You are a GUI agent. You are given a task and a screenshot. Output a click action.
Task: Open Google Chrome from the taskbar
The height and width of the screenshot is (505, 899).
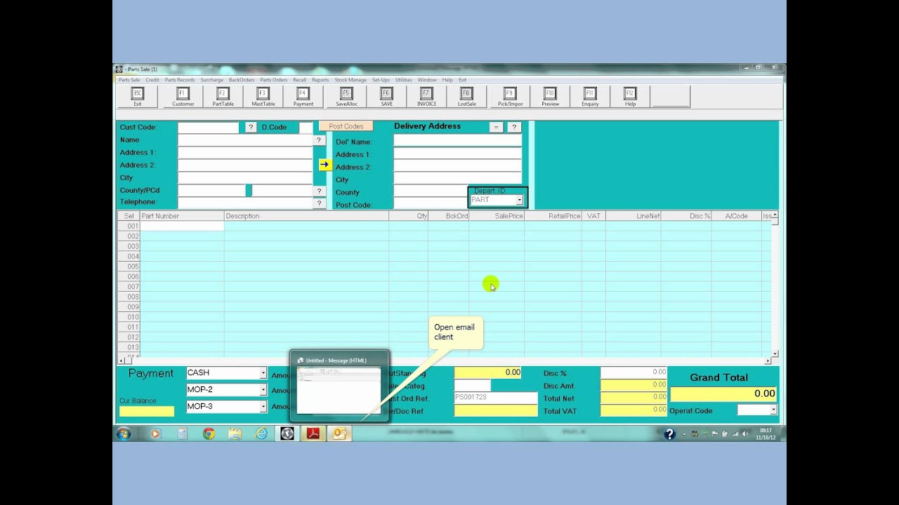209,434
